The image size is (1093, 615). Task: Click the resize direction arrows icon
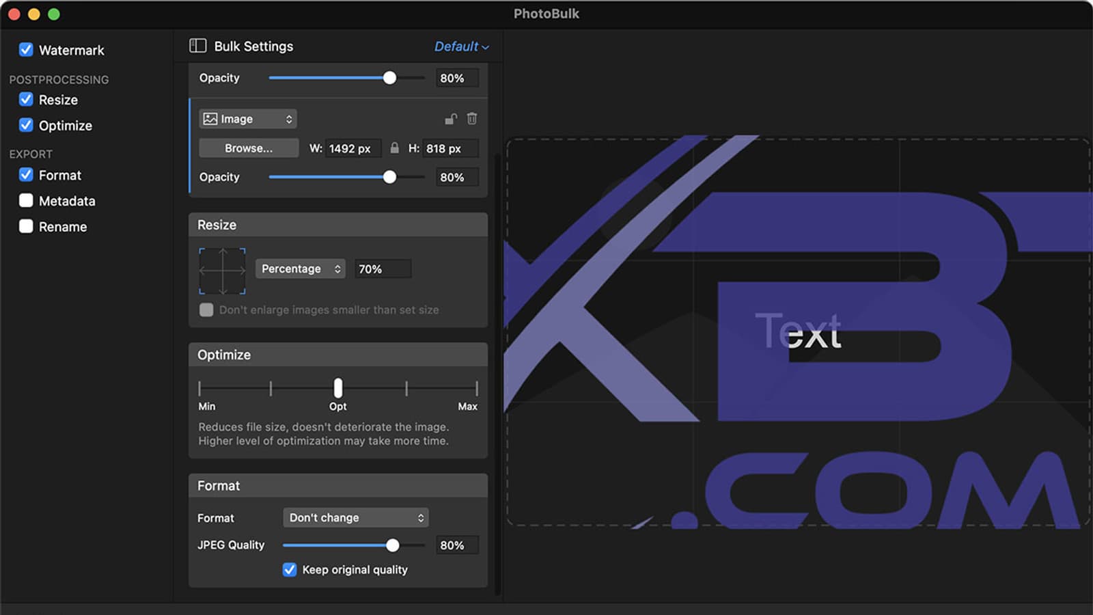222,271
